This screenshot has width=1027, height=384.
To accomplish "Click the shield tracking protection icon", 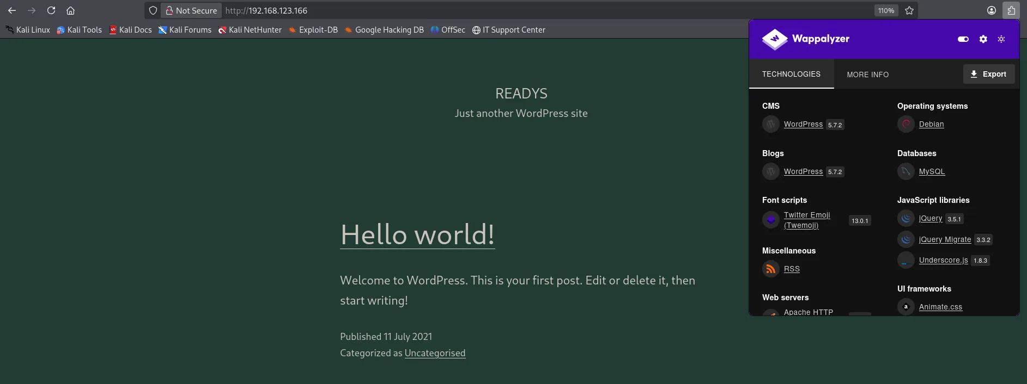I will 153,10.
